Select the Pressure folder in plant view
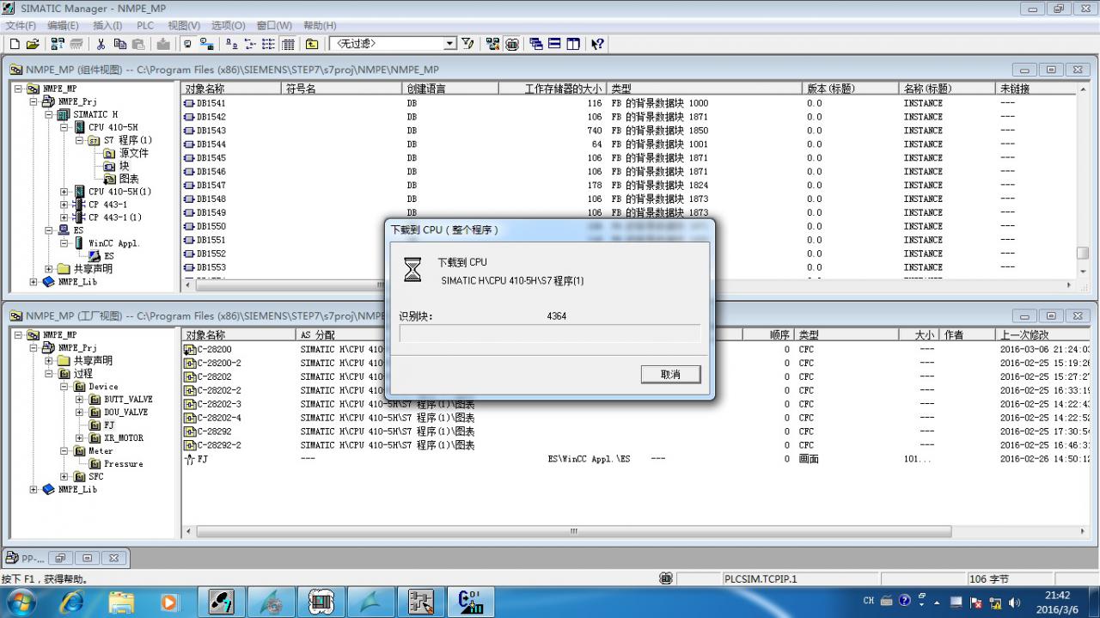This screenshot has height=618, width=1100. point(117,464)
